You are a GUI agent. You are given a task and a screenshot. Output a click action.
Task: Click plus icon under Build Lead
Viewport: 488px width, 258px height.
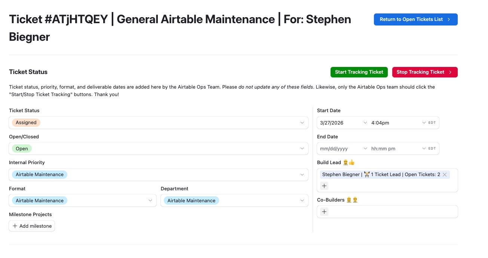pyautogui.click(x=324, y=186)
